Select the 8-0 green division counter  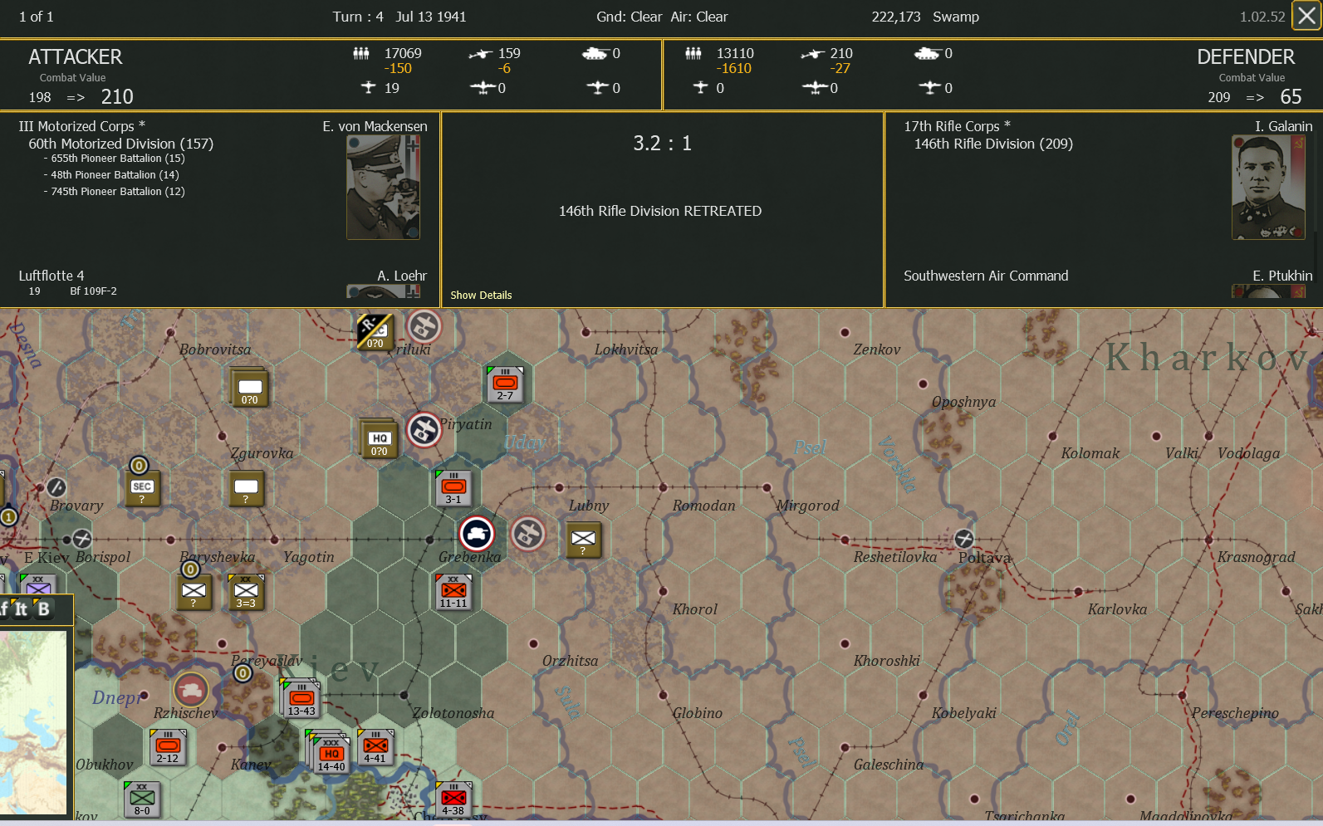point(142,799)
